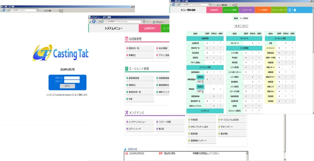Open サービスレベル/応答率 link button

(x=232, y=120)
